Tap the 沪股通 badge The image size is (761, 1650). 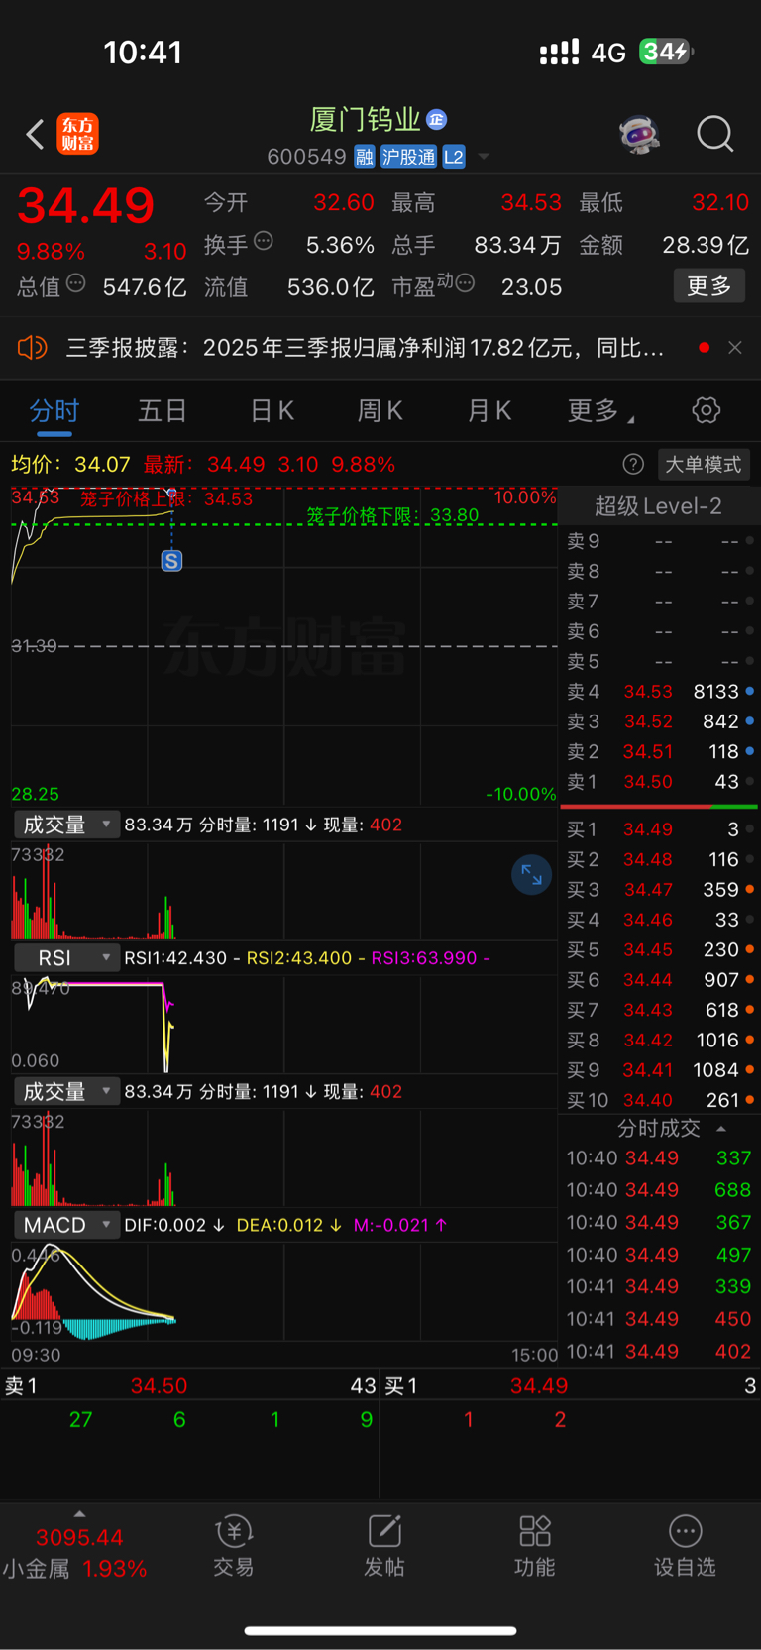[408, 157]
